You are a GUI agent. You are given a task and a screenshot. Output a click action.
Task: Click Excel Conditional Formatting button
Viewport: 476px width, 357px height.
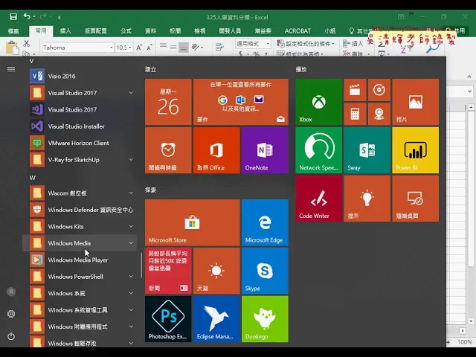[x=306, y=44]
